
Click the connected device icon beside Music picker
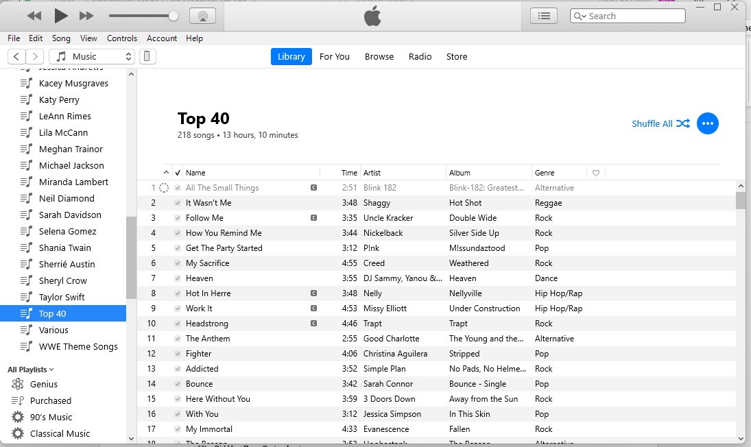147,56
